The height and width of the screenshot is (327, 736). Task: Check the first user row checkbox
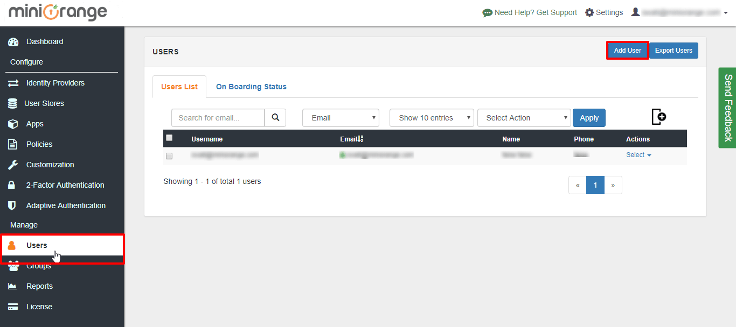[169, 156]
